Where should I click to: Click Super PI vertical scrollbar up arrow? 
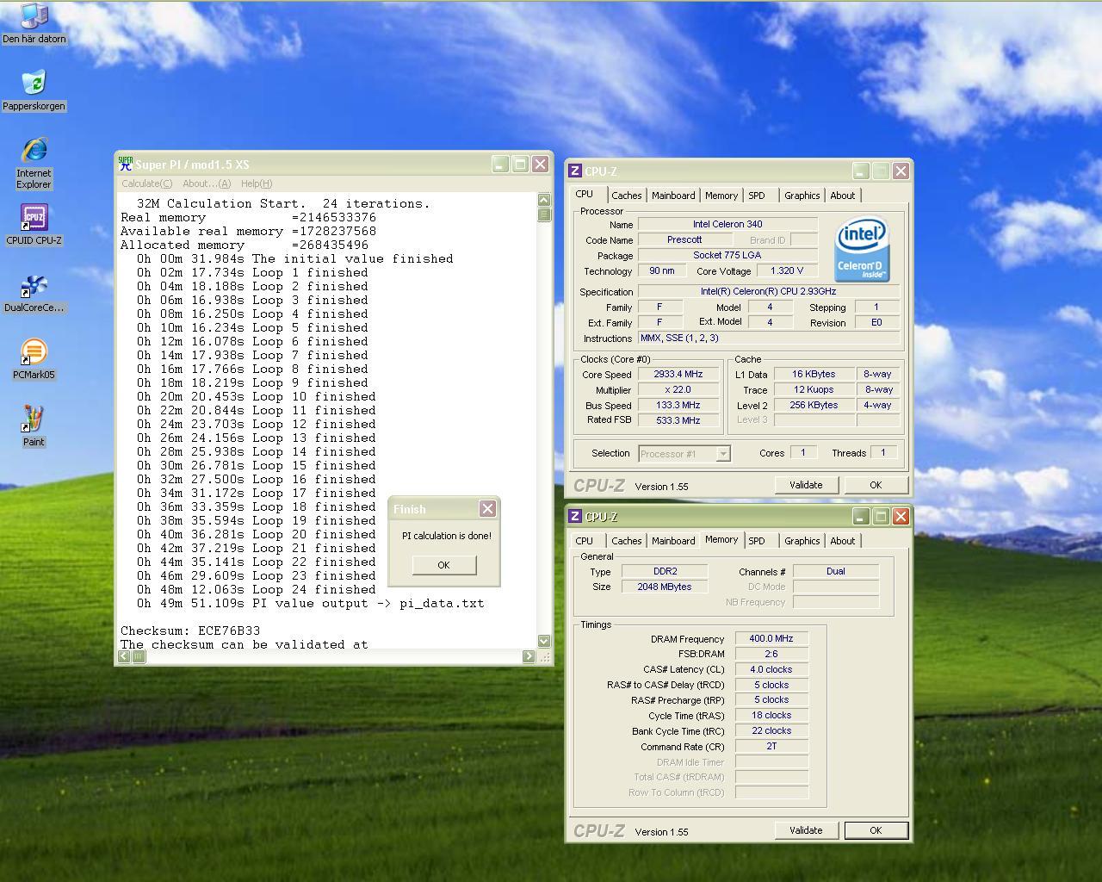(544, 200)
